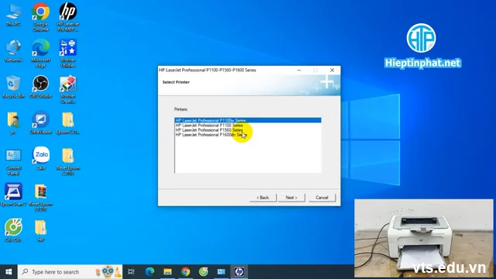This screenshot has height=279, width=496.
Task: Open Microsoft Edge desktop shortcut
Action: [x=41, y=53]
